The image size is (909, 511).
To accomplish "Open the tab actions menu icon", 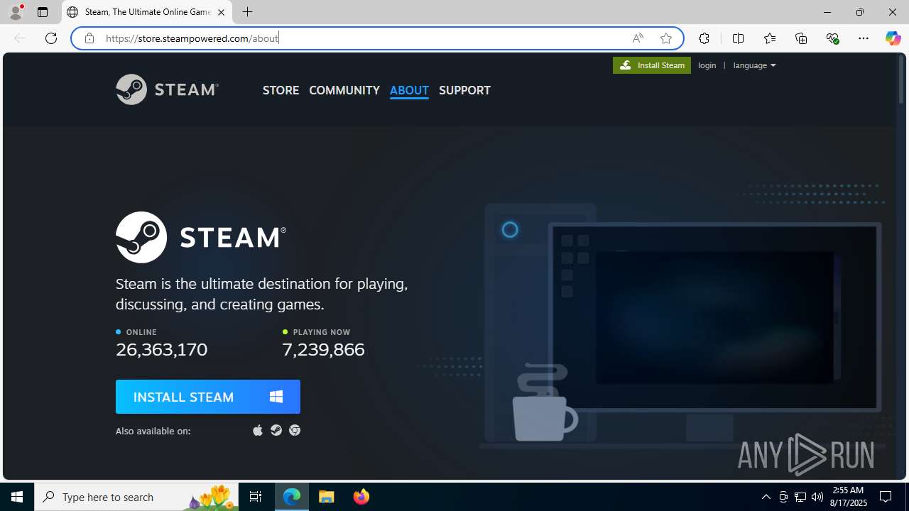I will tap(43, 12).
